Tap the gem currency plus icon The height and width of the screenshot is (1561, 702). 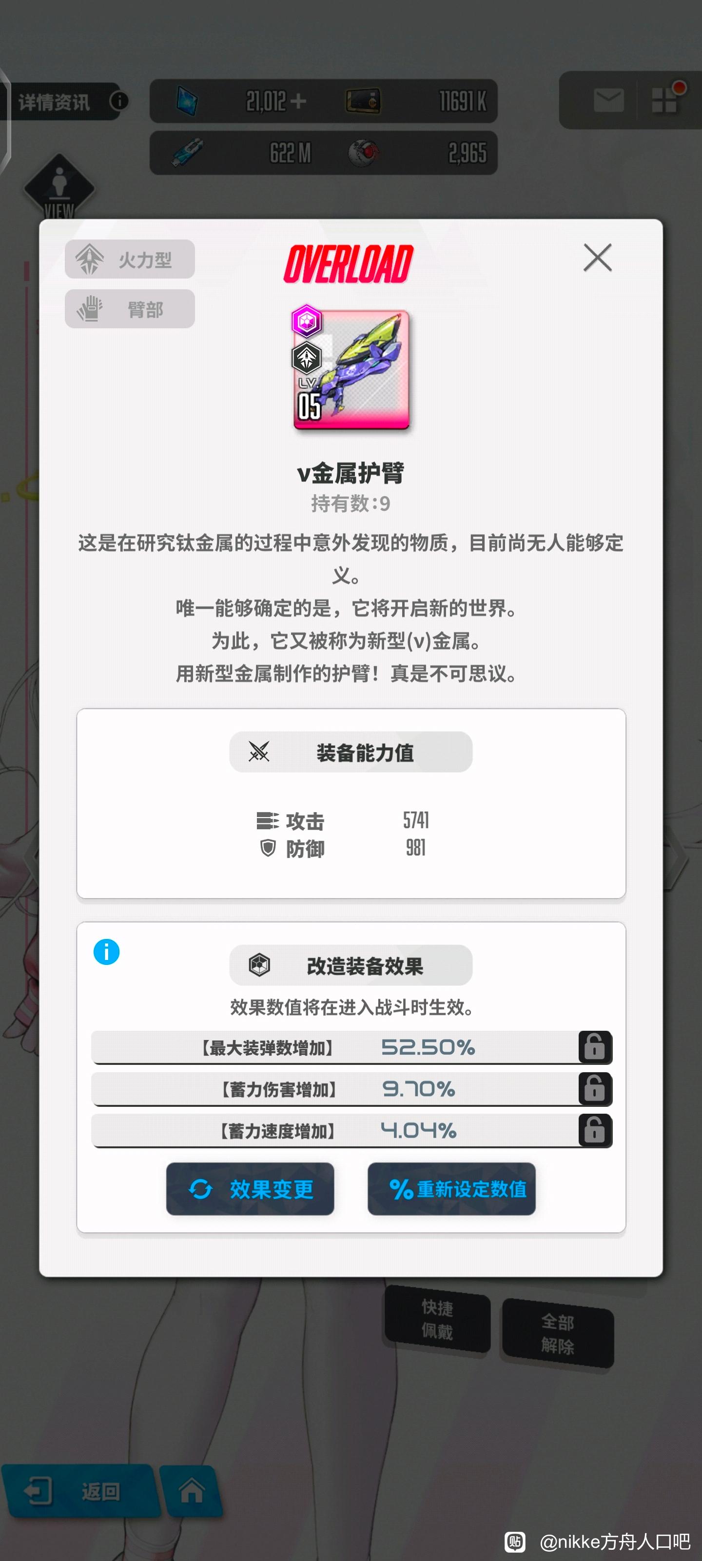click(298, 100)
